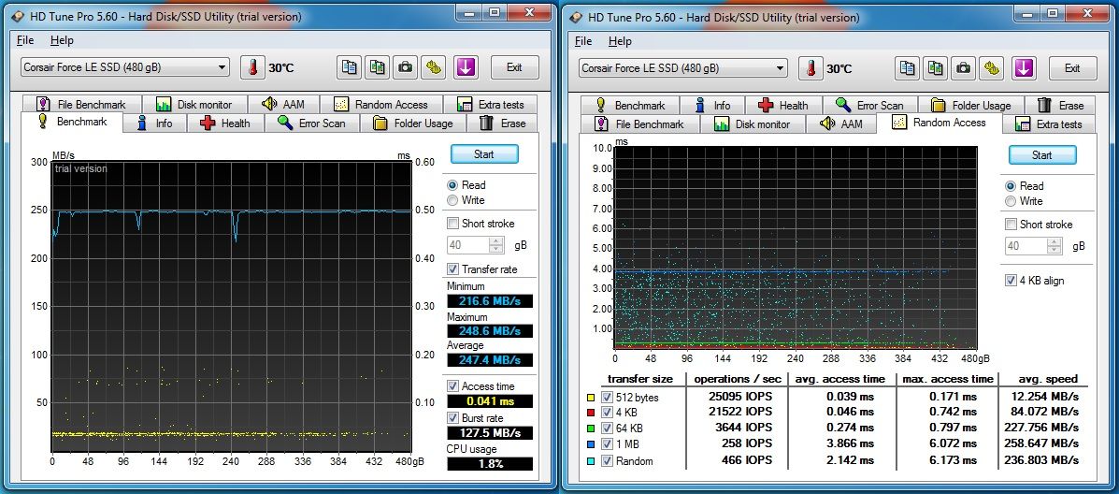The height and width of the screenshot is (494, 1119).
Task: Disable the Access time checkbox
Action: click(x=453, y=385)
